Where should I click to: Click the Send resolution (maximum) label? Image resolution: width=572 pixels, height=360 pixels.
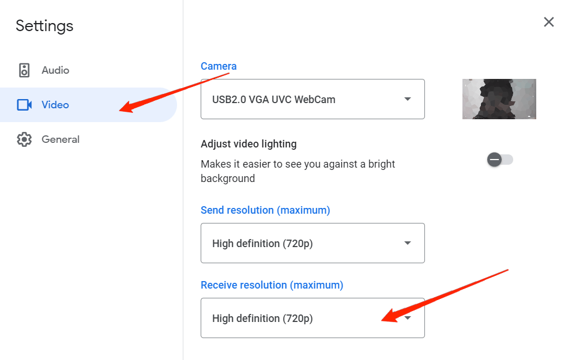[x=265, y=210]
